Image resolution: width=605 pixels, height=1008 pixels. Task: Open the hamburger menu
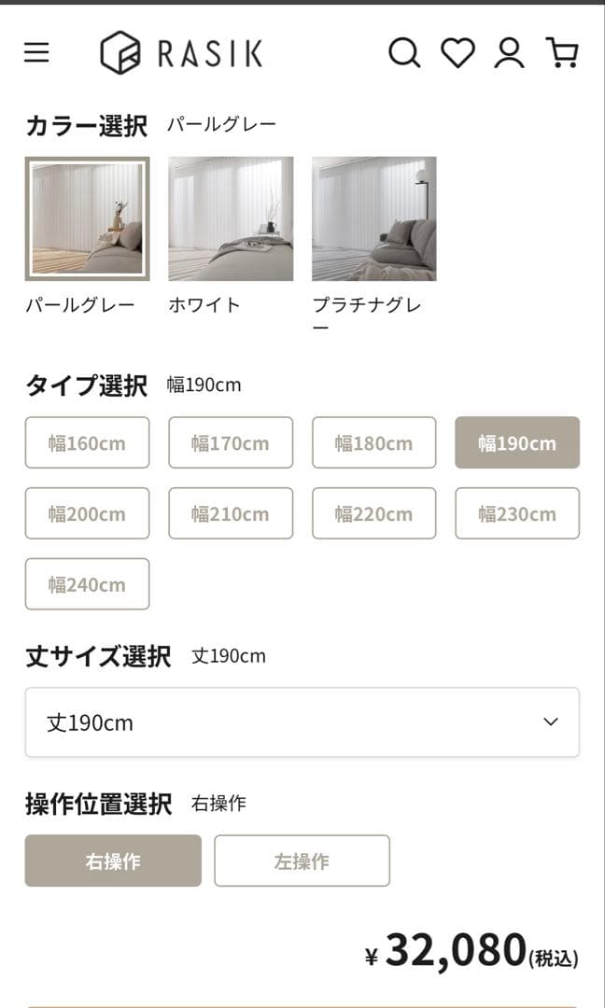click(36, 52)
